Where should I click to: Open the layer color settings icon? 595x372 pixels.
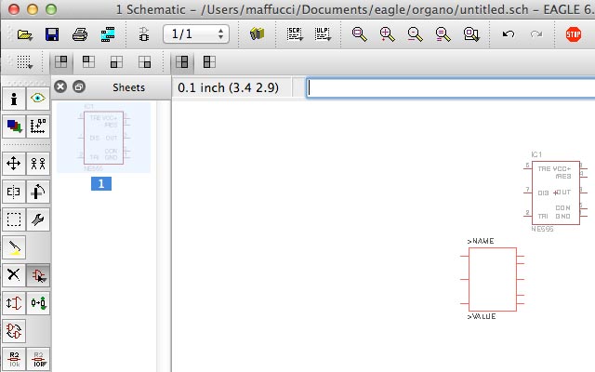coord(14,126)
